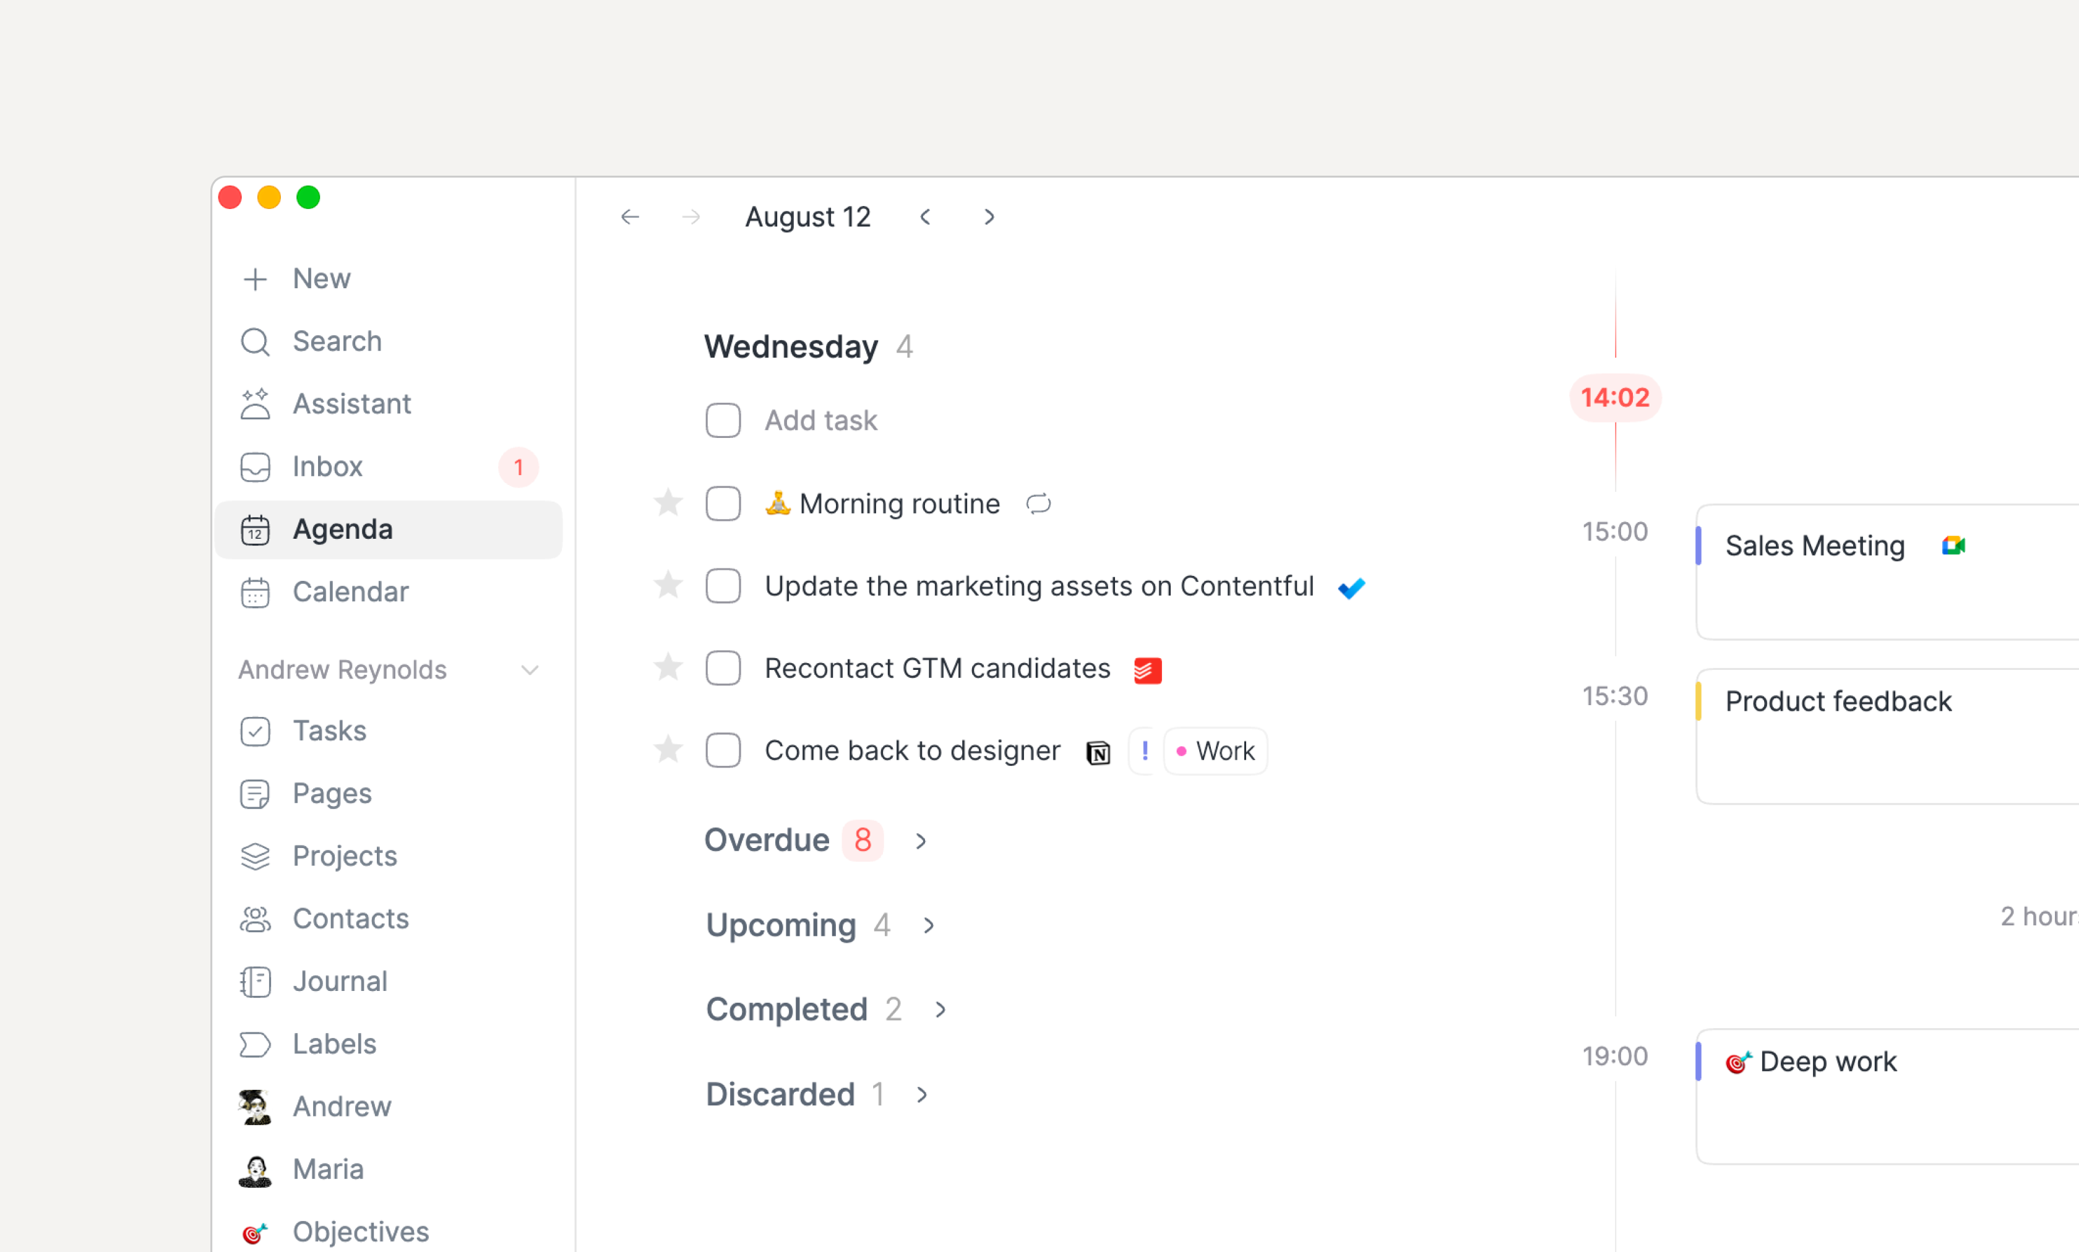Go to next day with right chevron
Screen dimensions: 2079x1252
(989, 217)
